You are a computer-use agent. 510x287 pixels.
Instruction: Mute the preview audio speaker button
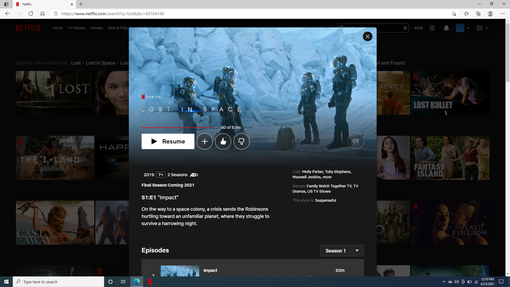[355, 141]
